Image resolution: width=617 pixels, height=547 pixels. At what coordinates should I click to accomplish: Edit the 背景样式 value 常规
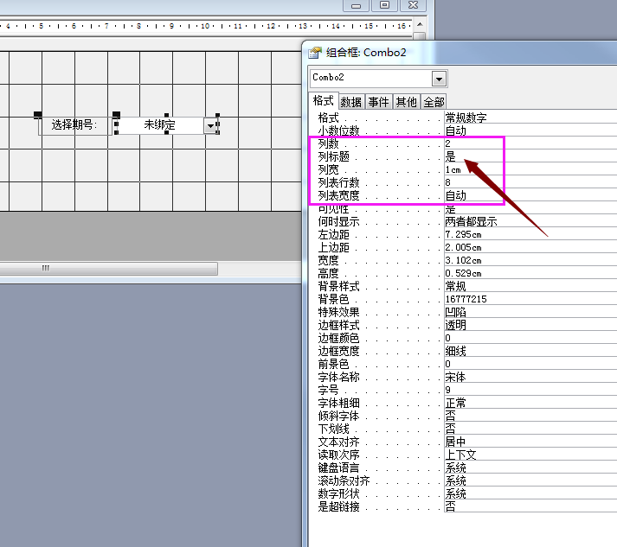click(x=530, y=286)
